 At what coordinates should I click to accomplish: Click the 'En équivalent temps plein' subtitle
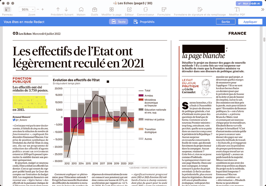[66, 83]
